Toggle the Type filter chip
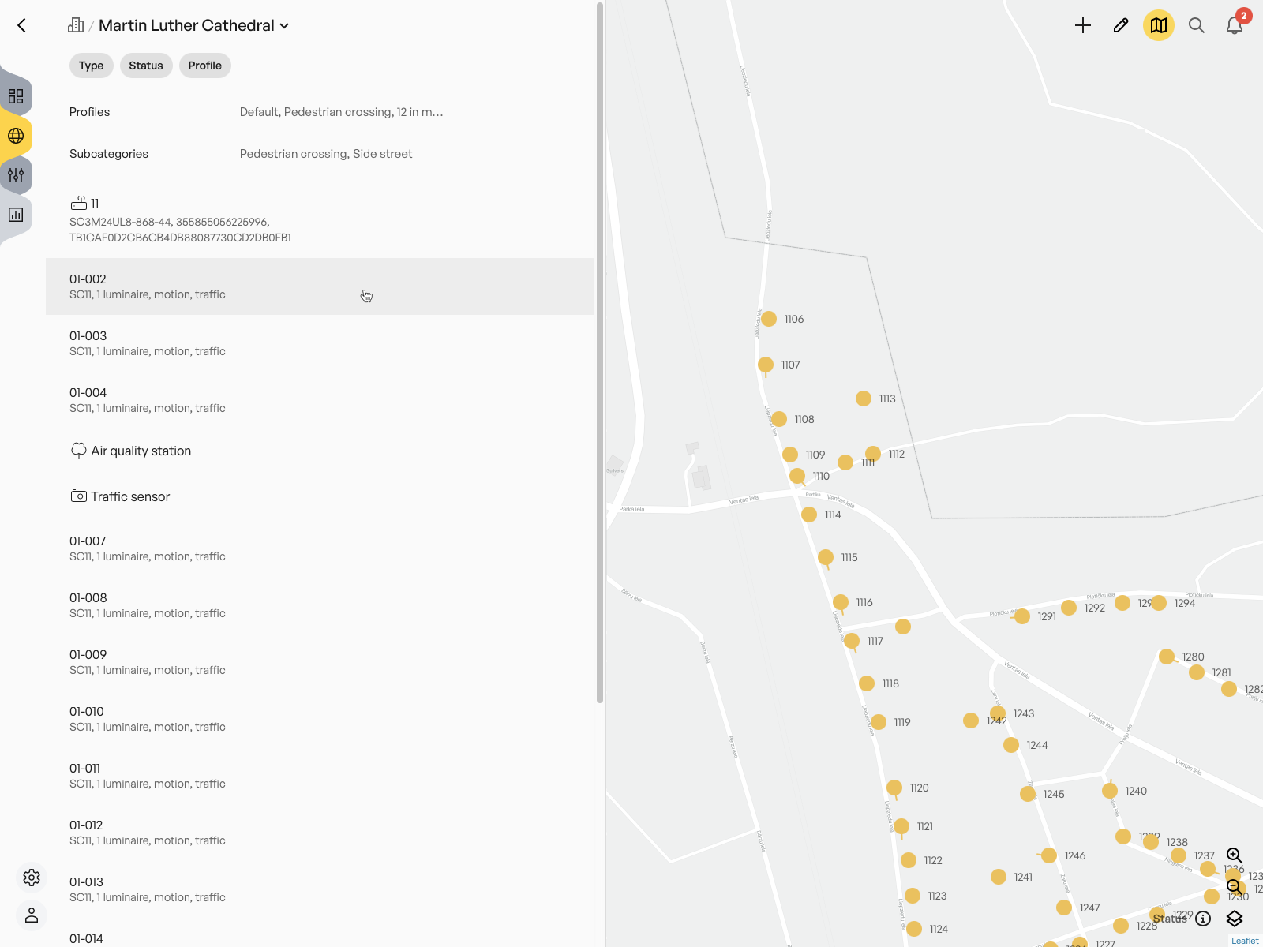The image size is (1263, 947). 91,66
